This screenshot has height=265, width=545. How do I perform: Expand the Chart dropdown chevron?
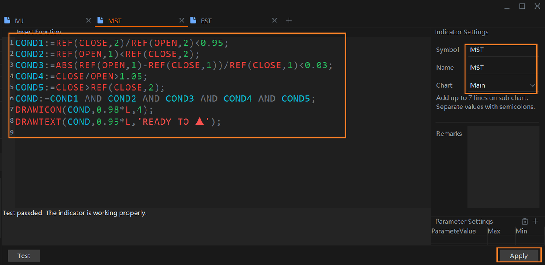pos(532,85)
